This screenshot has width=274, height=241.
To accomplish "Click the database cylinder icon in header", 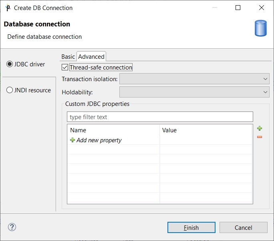I will tap(261, 28).
